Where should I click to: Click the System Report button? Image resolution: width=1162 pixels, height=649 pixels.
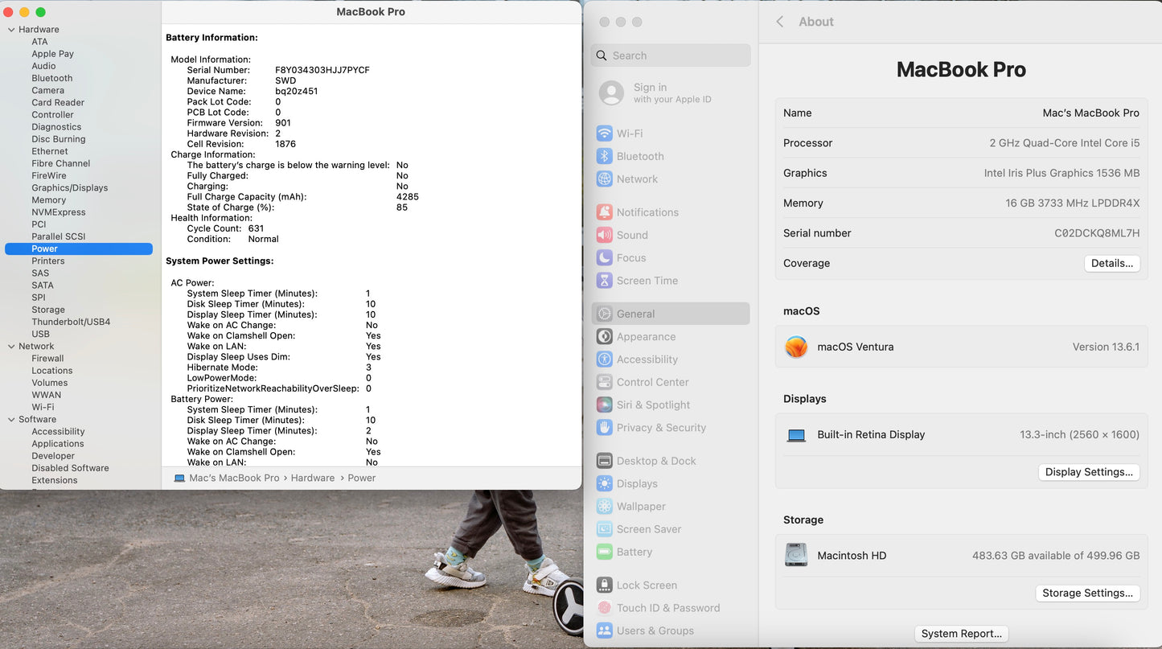click(x=961, y=634)
